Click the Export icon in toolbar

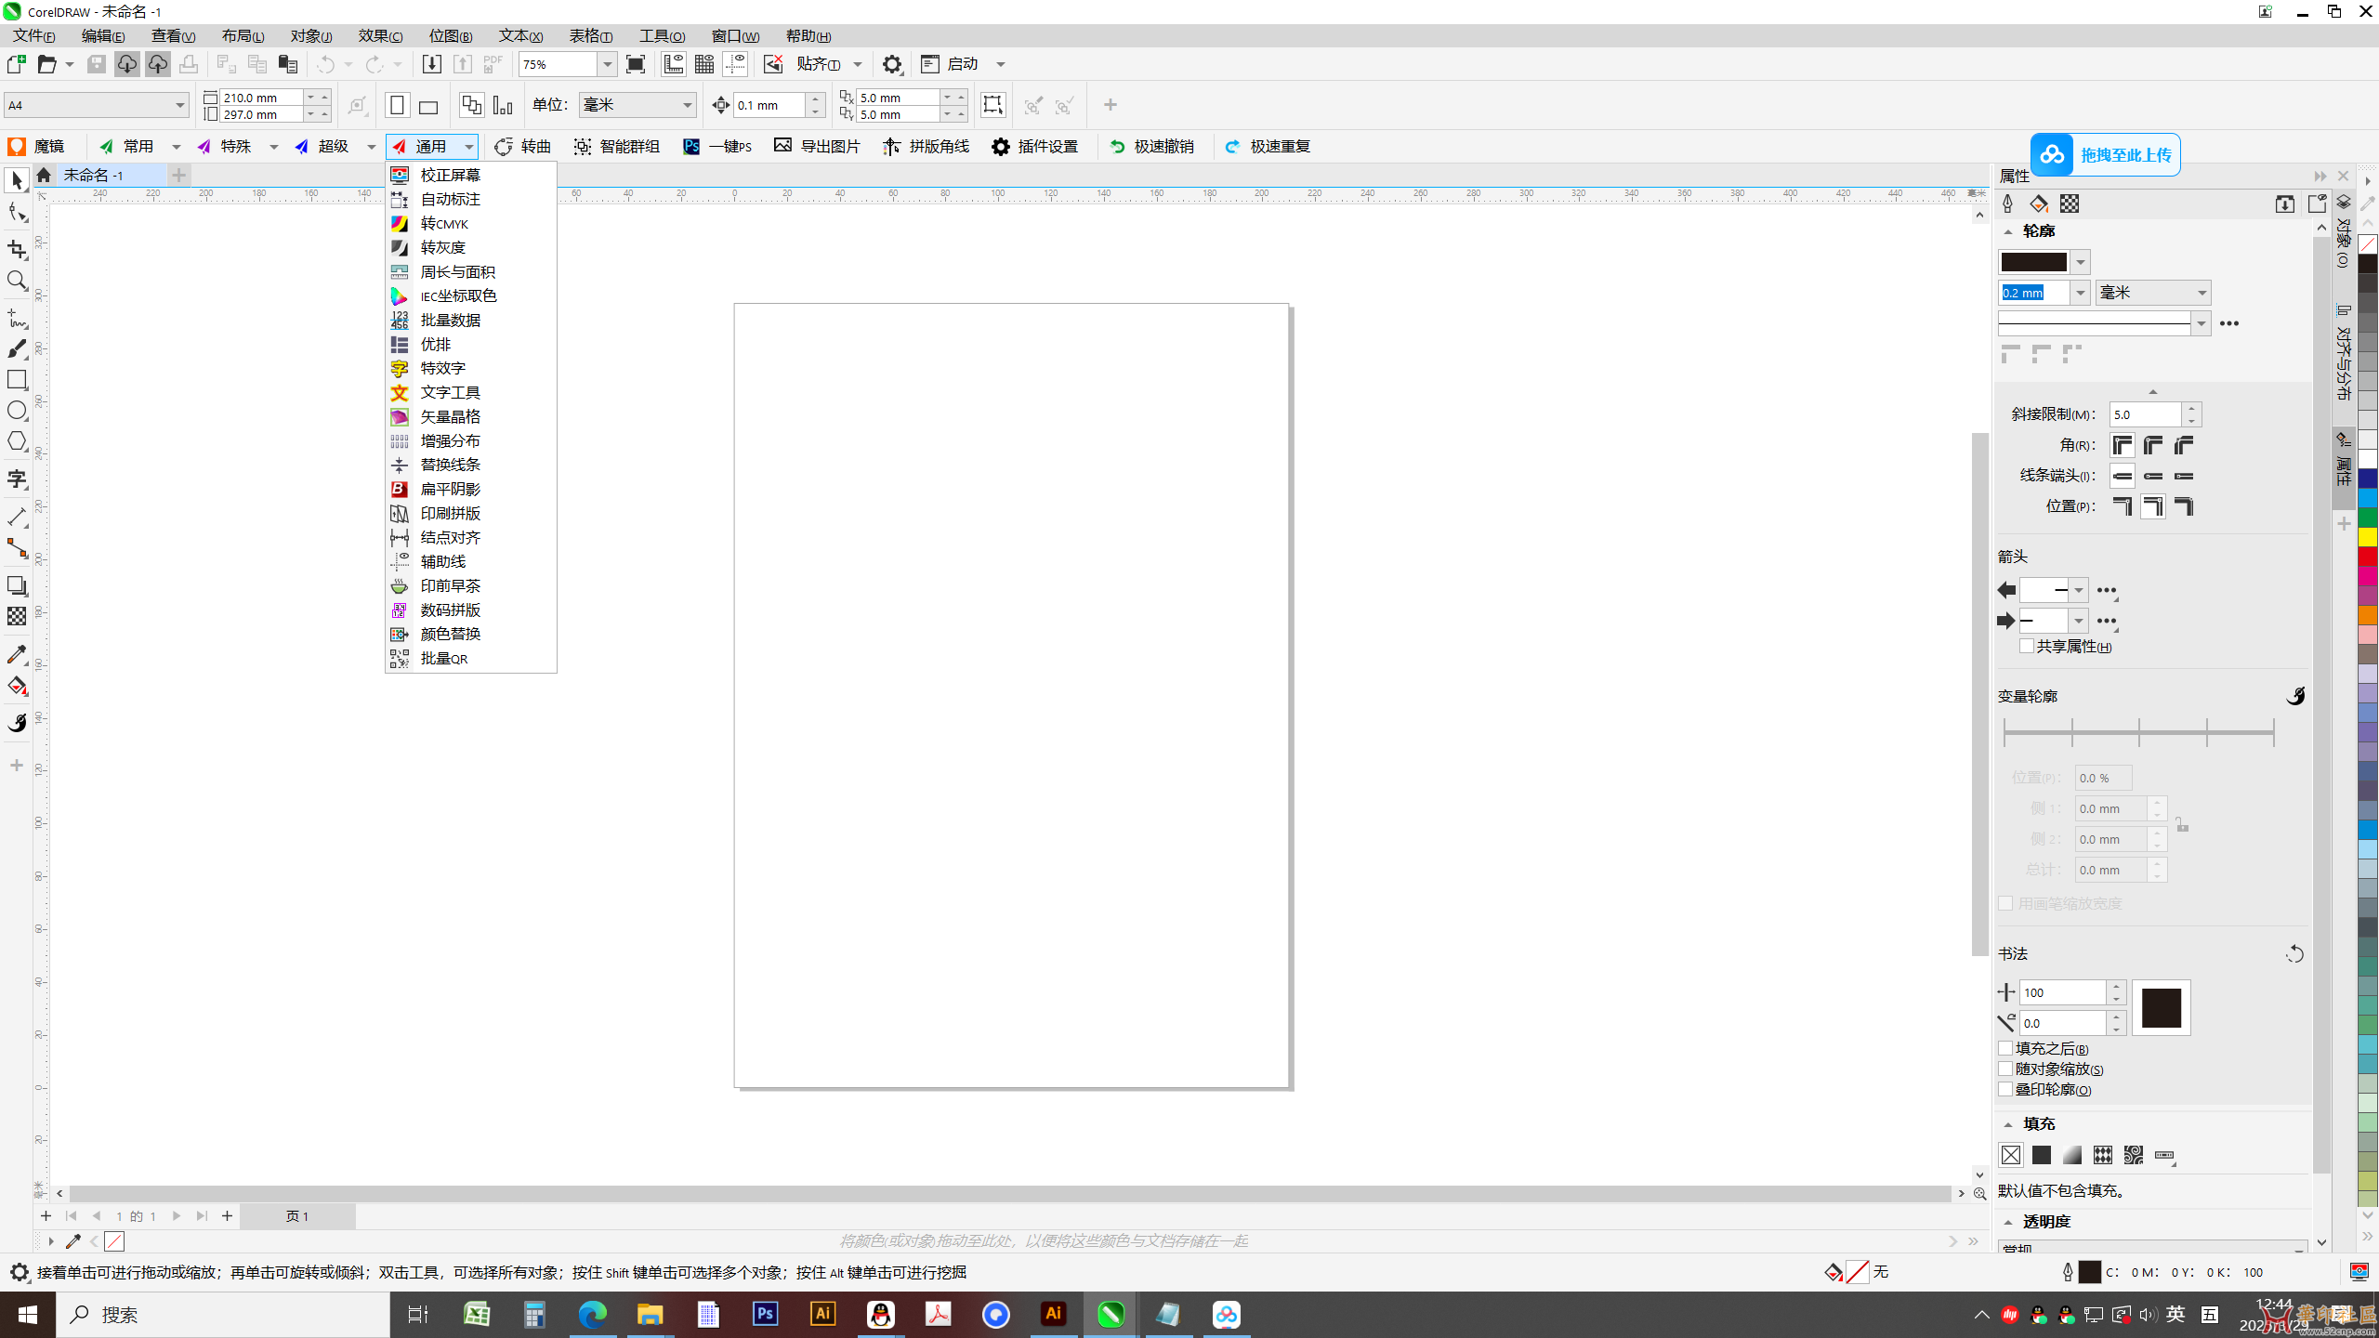click(463, 64)
